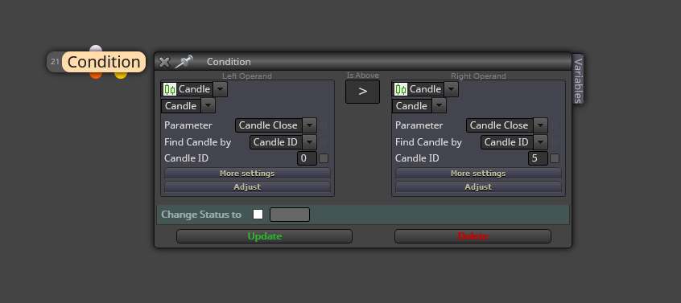The width and height of the screenshot is (681, 303).
Task: Open left operand Candle Close parameter dropdown
Action: pyautogui.click(x=276, y=125)
